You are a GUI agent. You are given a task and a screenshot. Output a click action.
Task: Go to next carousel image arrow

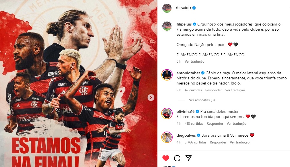coord(151,98)
